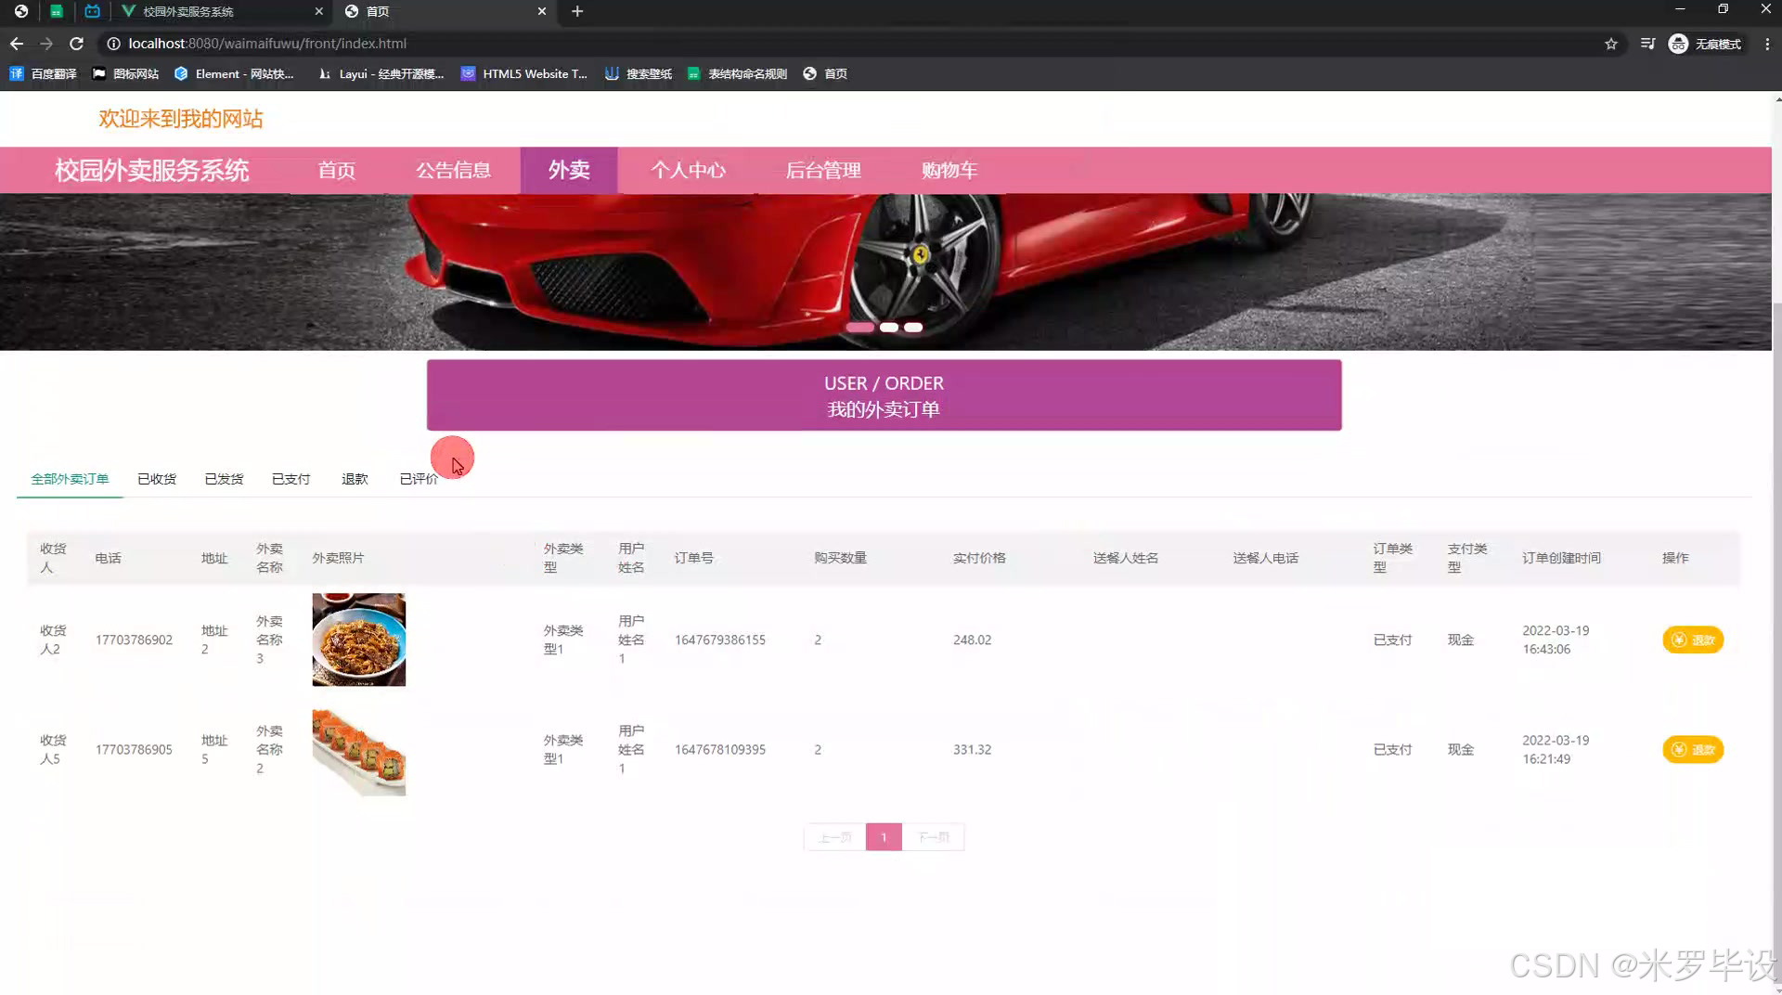This screenshot has height=995, width=1782.
Task: Click the 校园外卖服务系统 site title
Action: [x=151, y=170]
